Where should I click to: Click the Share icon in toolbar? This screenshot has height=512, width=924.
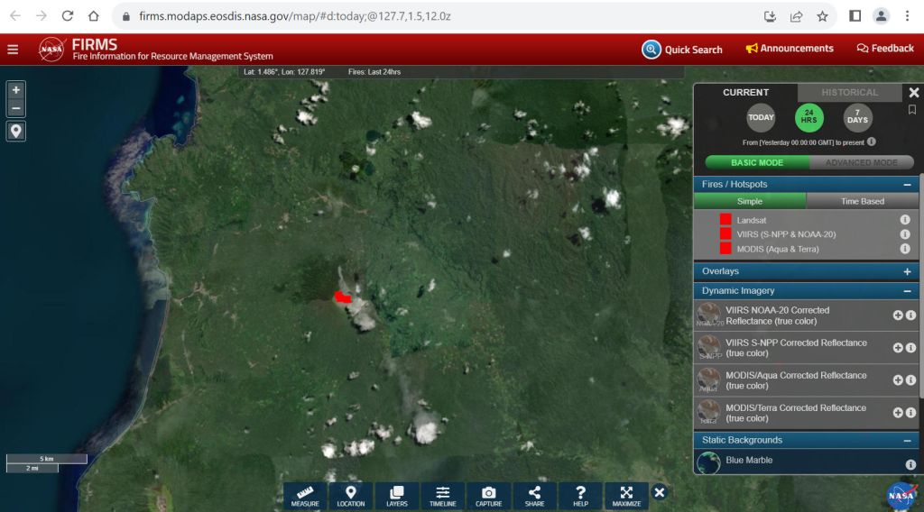[534, 496]
